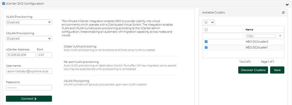Save the cluster selection
Viewport: 292px width, 105px height.
pos(277,70)
